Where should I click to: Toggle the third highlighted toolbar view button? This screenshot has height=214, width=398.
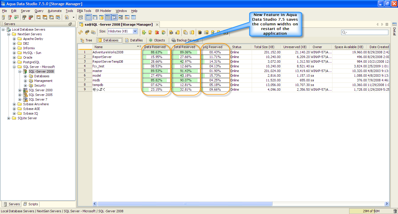(x=114, y=17)
